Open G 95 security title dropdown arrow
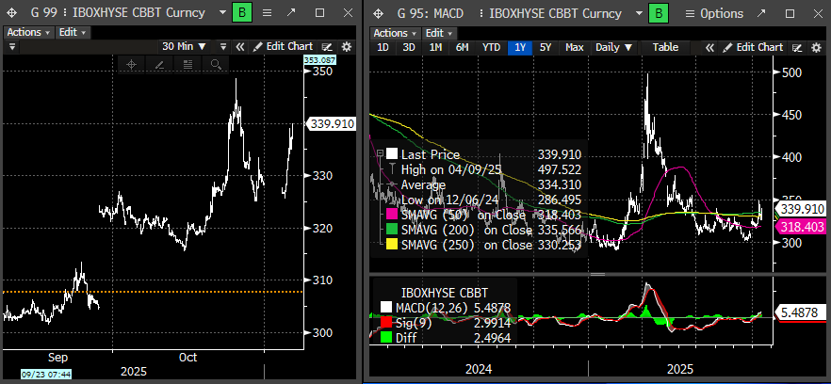831x384 pixels. tap(639, 13)
